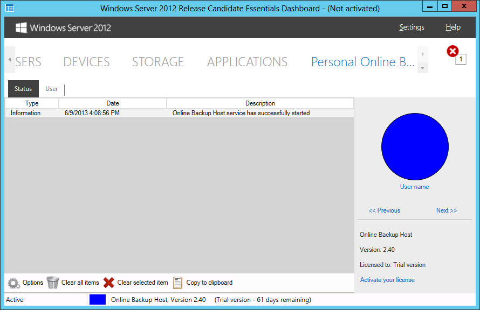
Task: Open the USERS navigation tab
Action: 28,62
